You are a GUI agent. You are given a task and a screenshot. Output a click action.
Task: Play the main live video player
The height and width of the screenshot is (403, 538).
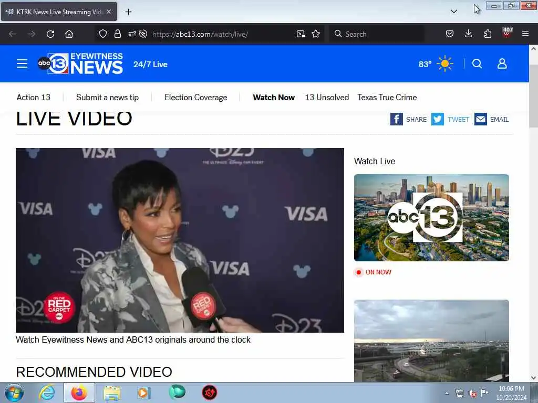point(180,240)
